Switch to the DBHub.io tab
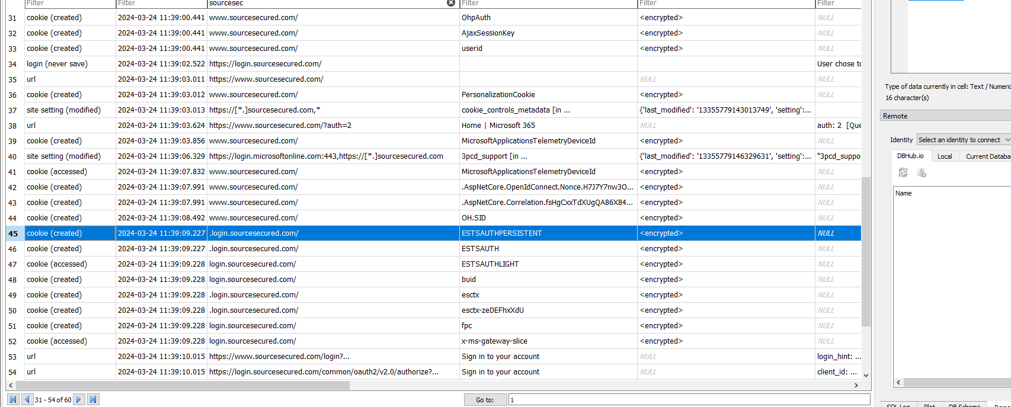This screenshot has height=407, width=1011. pyautogui.click(x=910, y=156)
